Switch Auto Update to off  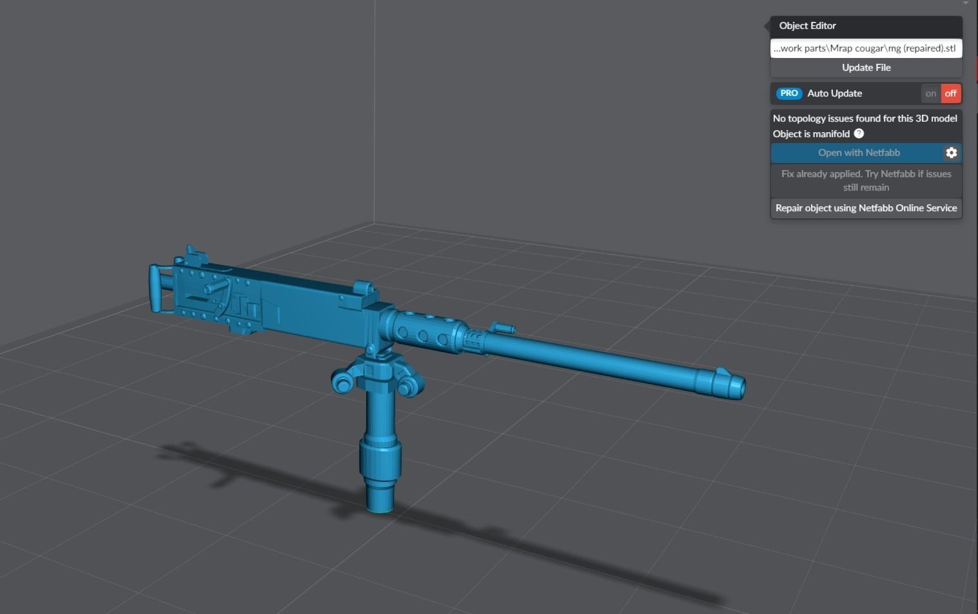pyautogui.click(x=951, y=93)
